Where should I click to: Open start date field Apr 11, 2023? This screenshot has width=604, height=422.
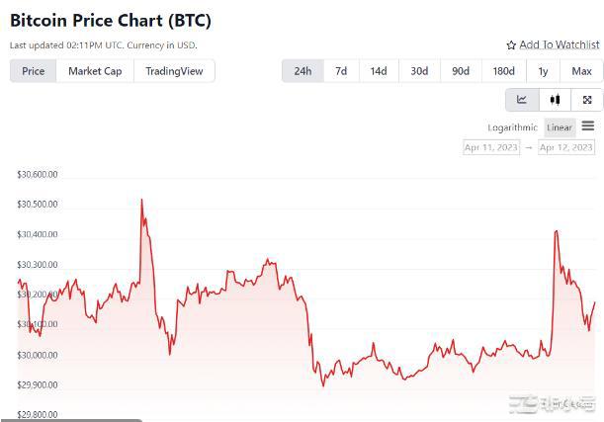coord(490,147)
